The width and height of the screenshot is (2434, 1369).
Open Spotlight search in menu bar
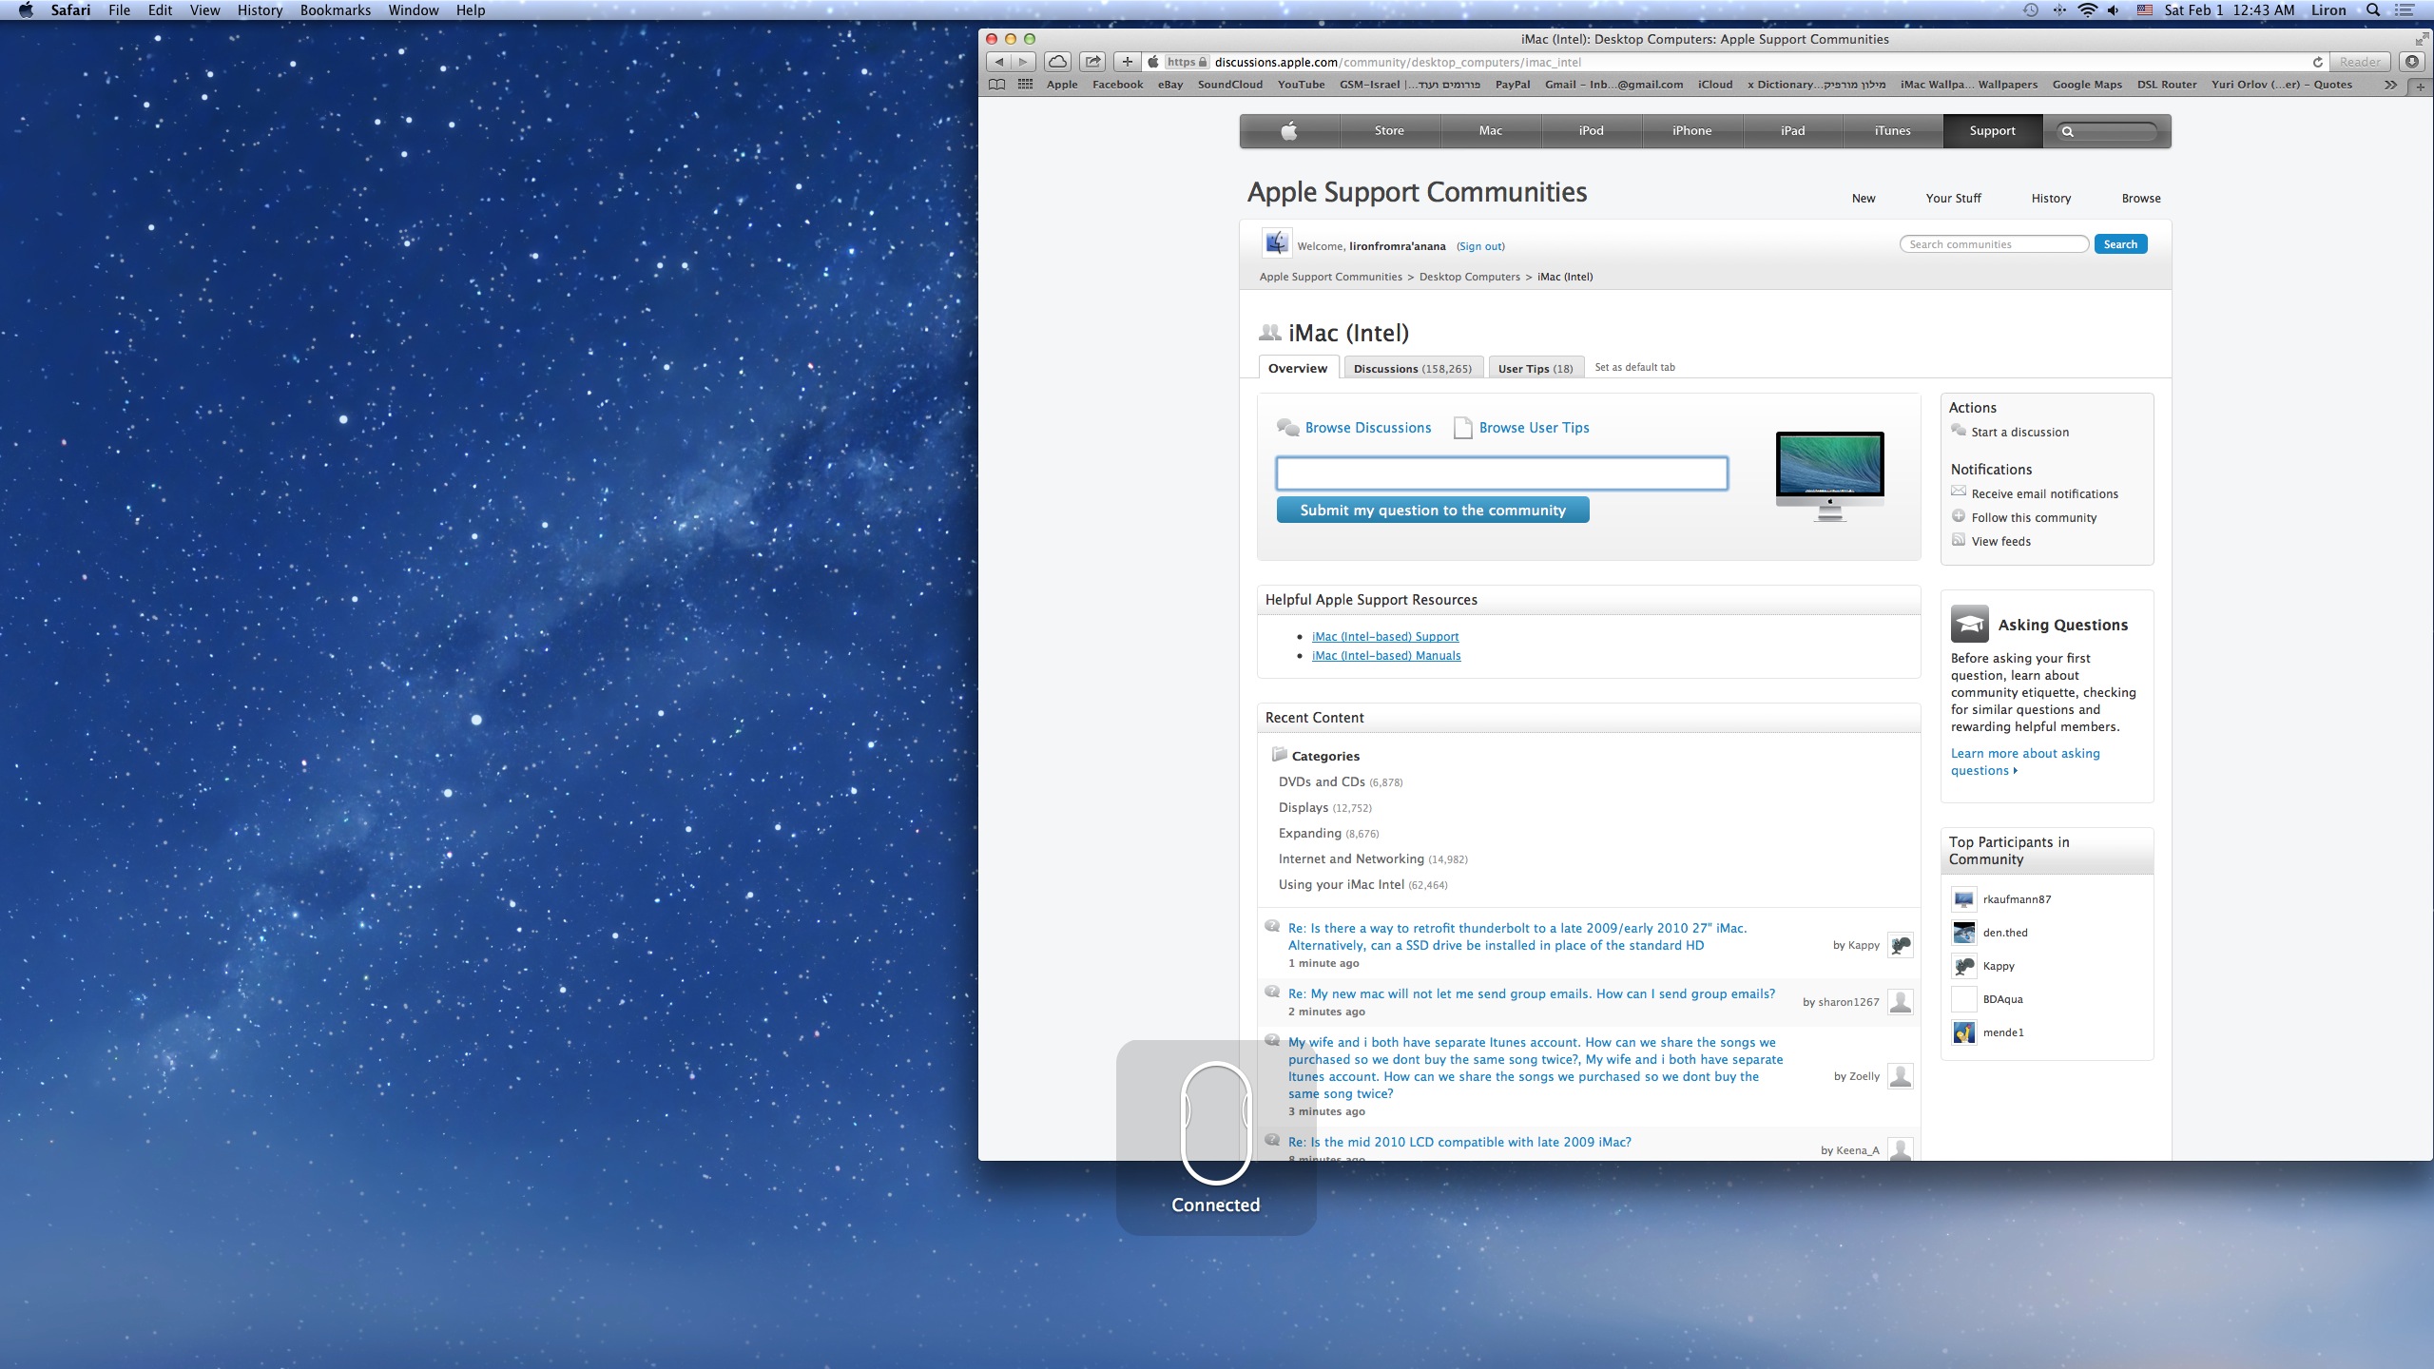tap(2373, 10)
